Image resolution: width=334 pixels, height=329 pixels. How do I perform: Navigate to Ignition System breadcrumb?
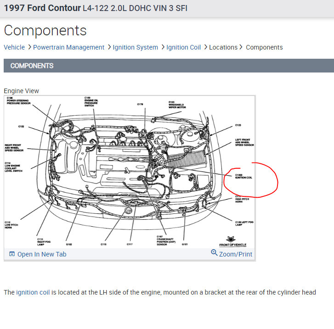pos(135,47)
